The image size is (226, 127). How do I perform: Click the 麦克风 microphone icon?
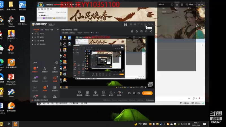(111, 93)
